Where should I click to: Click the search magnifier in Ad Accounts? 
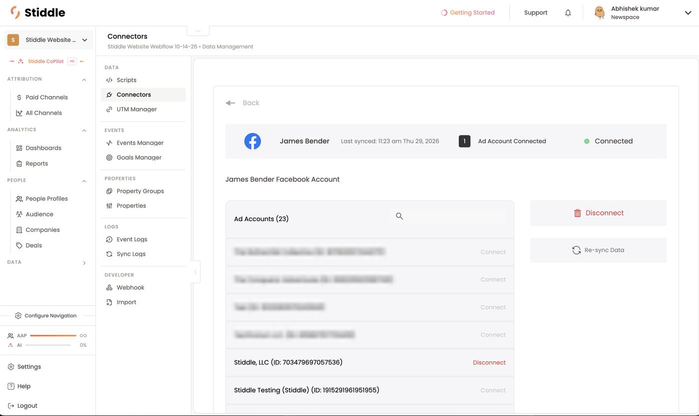point(399,216)
